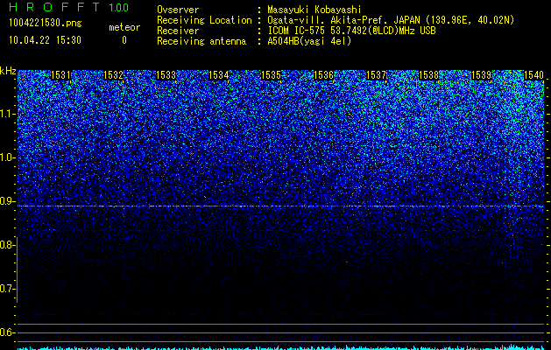The image size is (551, 350).
Task: Click the kHz axis unit label
Action: click(8, 71)
